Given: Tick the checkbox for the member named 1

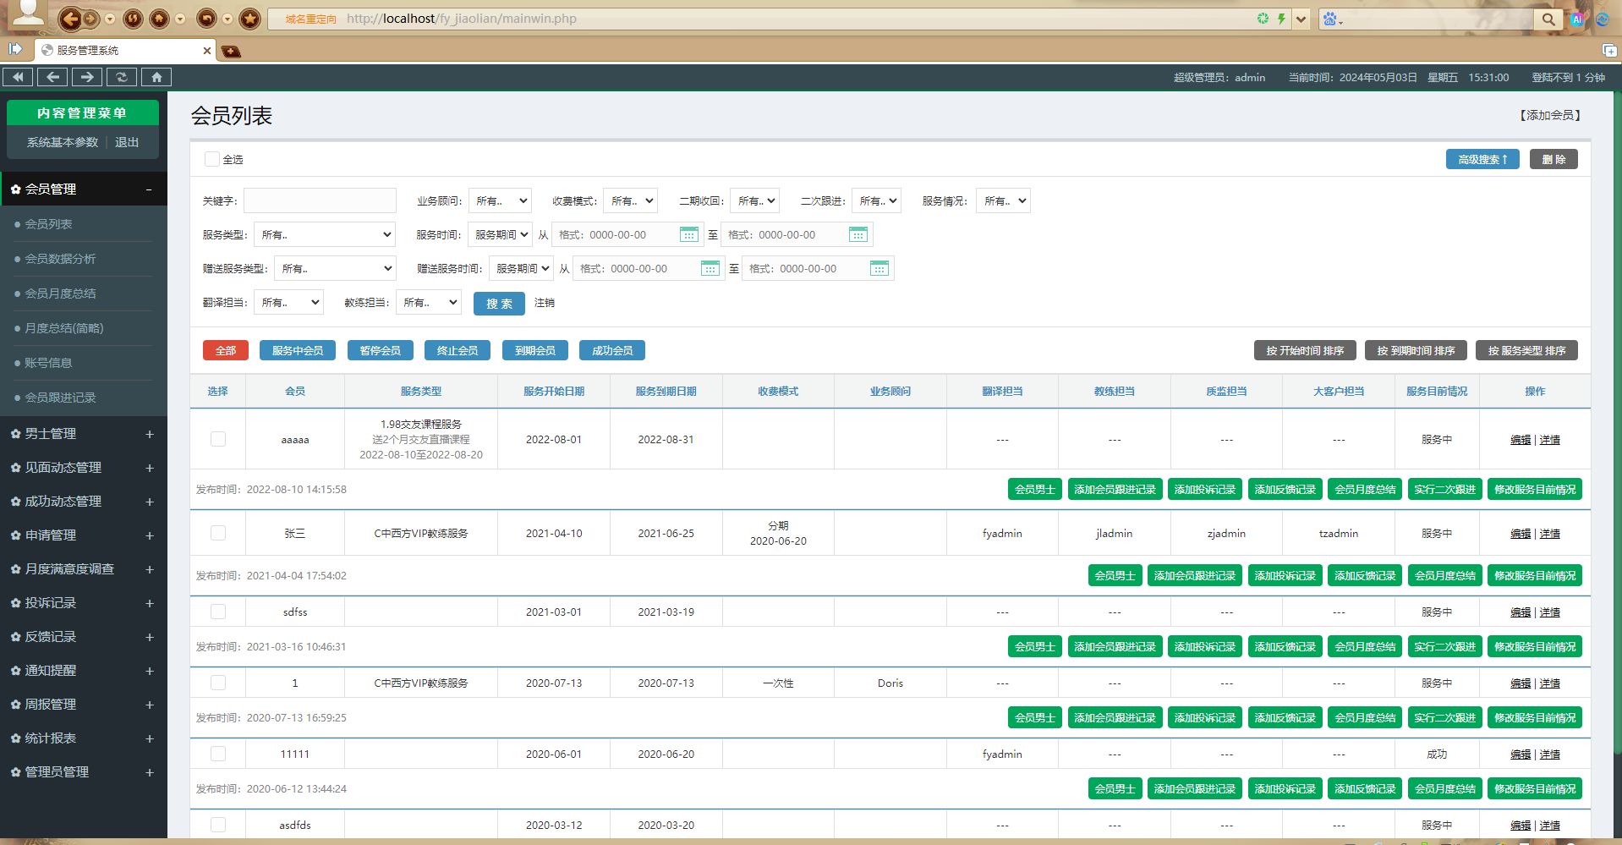Looking at the screenshot, I should (218, 683).
